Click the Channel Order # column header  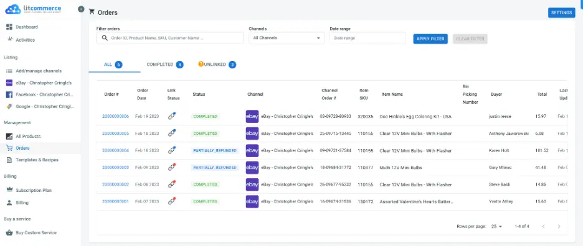click(x=329, y=94)
